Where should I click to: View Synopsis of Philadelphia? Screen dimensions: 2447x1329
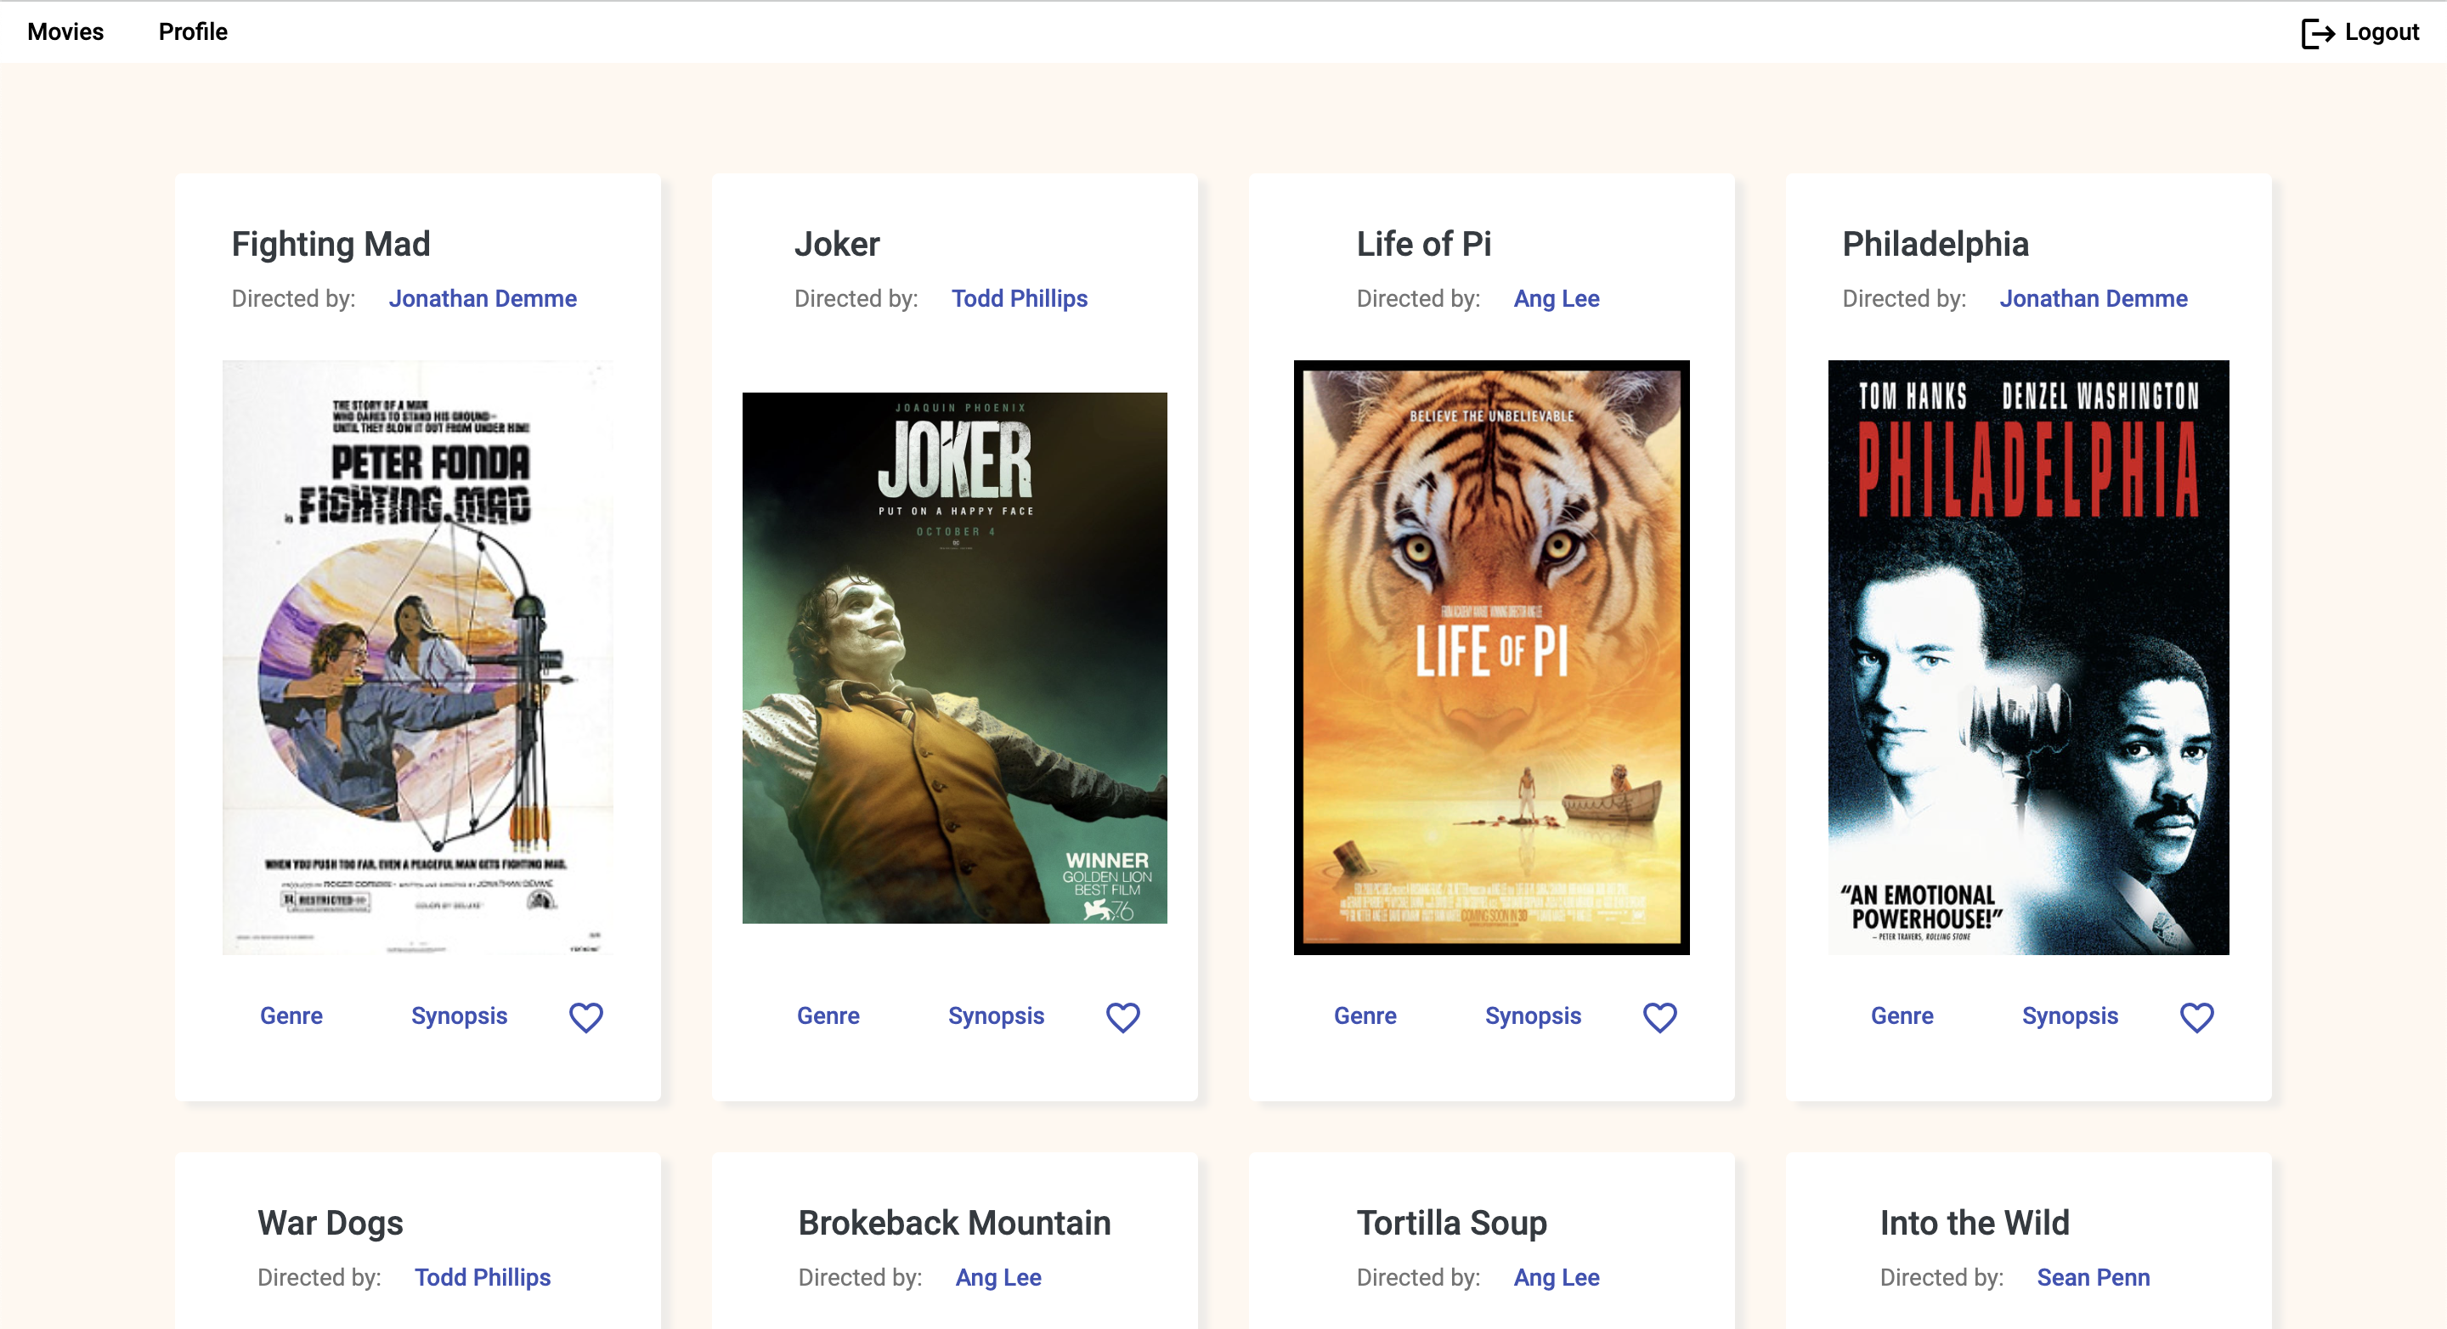pos(2070,1015)
